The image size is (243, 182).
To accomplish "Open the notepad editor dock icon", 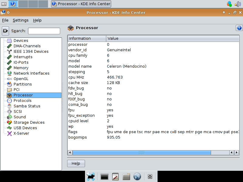I will tap(115, 177).
